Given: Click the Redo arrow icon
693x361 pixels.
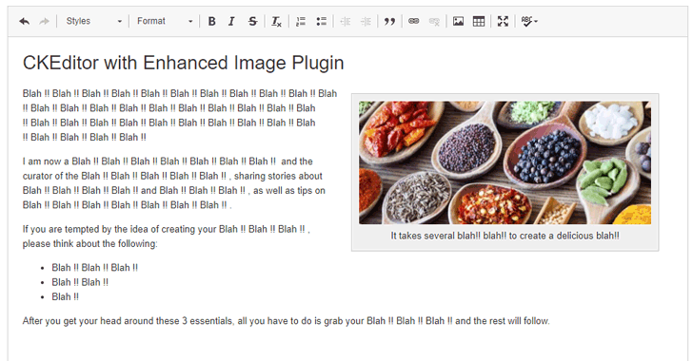Looking at the screenshot, I should [44, 21].
